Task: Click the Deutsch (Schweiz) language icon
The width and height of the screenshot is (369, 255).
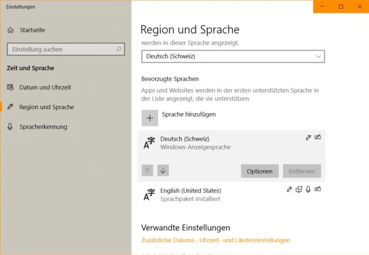Action: (x=149, y=143)
